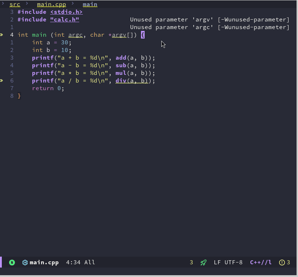Expand the chevron before the main symbol
The image size is (298, 277).
tap(73, 4)
